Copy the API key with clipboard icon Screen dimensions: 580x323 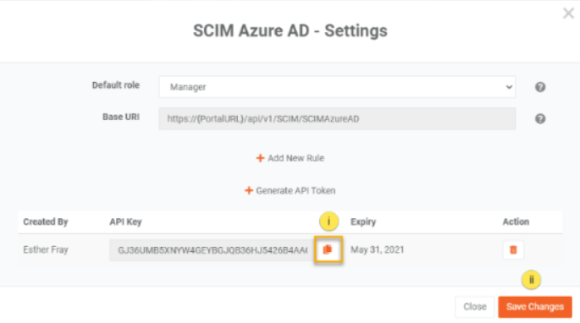(x=328, y=249)
